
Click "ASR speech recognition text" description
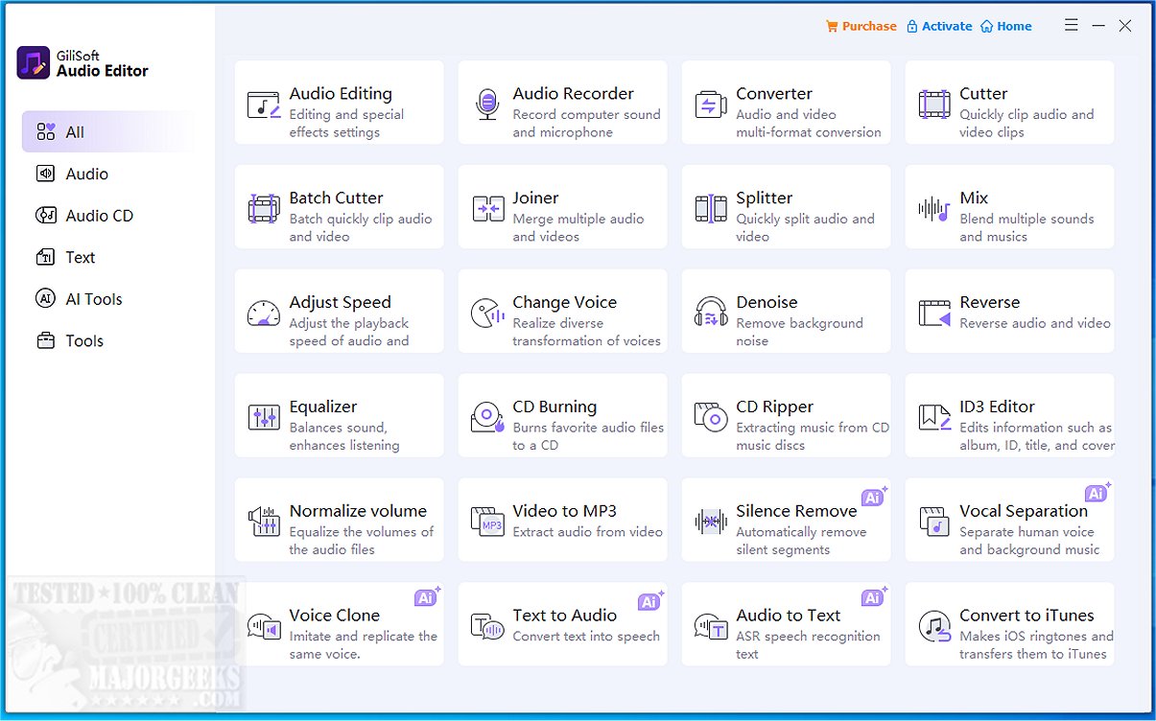[x=808, y=645]
